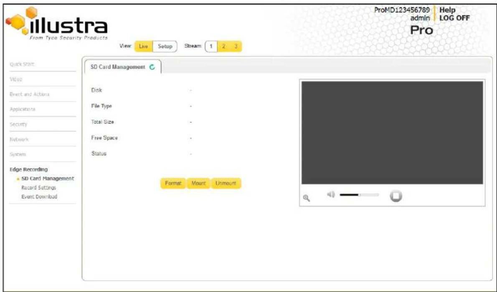
Task: Click the refresh icon on SD Card Management tab
Action: tap(152, 67)
